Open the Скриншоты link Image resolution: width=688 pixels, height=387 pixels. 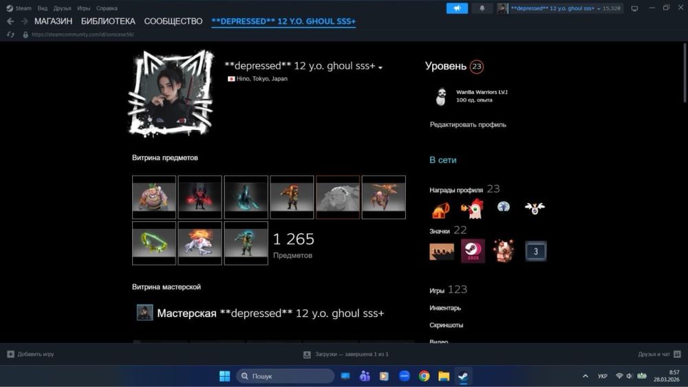tap(447, 324)
